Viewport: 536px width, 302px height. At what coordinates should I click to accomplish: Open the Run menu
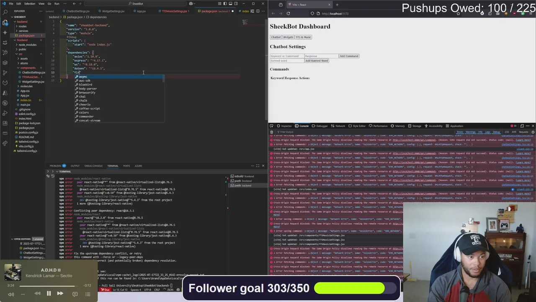[57, 4]
